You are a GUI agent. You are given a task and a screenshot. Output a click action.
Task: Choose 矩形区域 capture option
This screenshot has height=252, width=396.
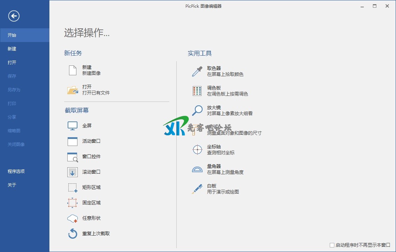(x=91, y=187)
